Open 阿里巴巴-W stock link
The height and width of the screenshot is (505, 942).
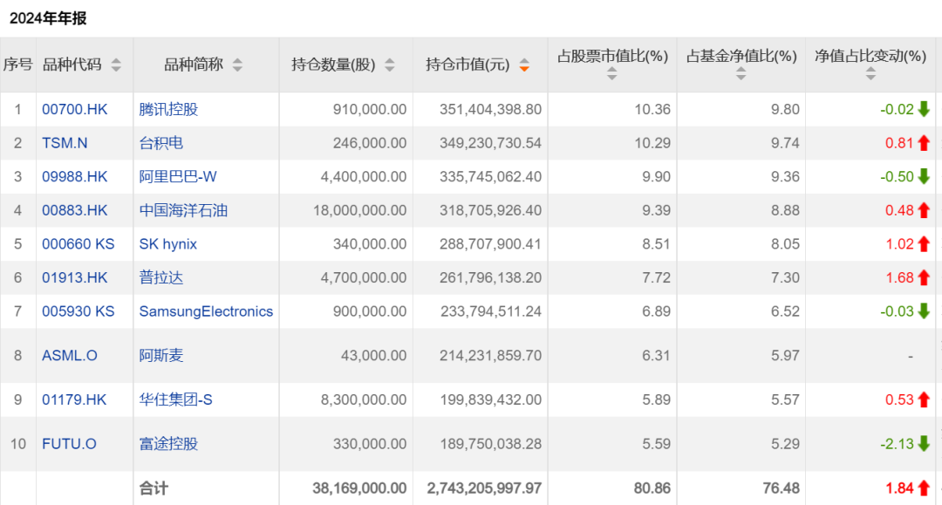point(178,177)
